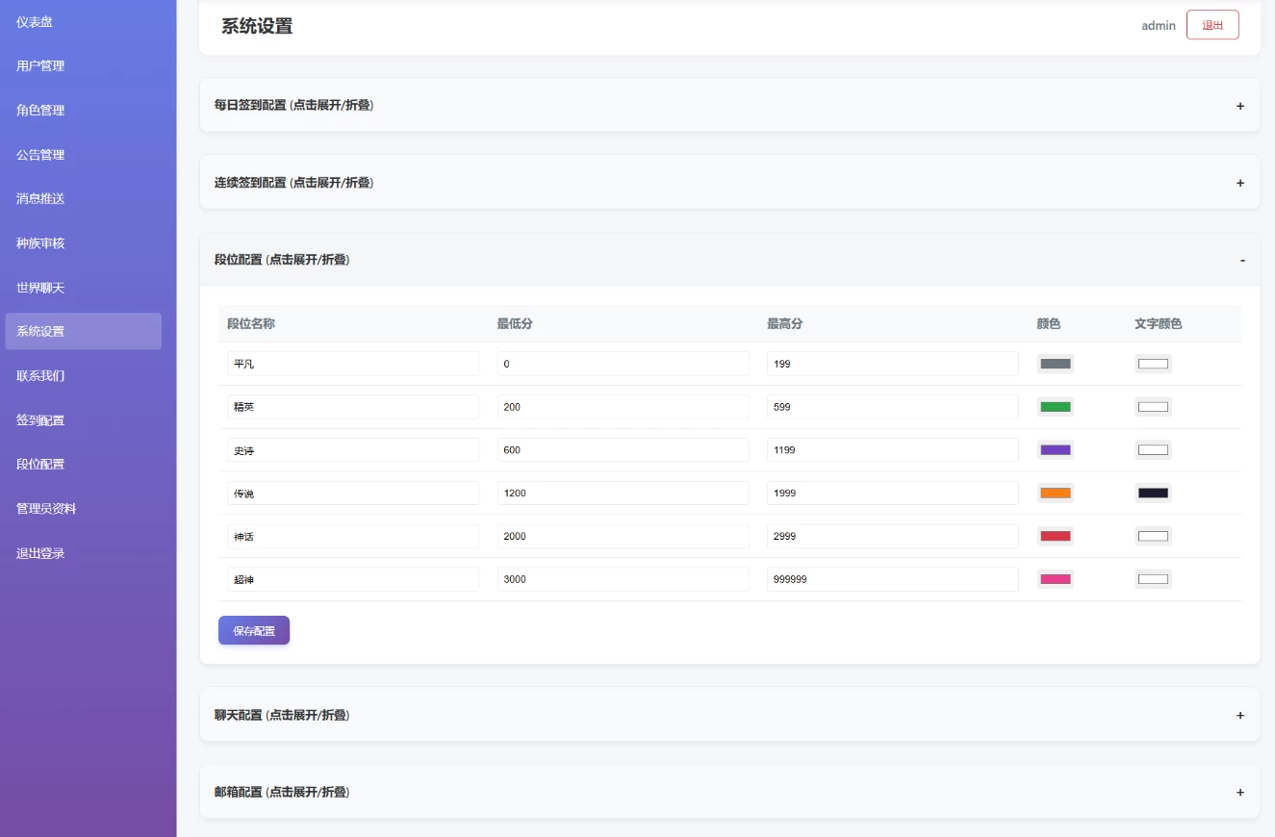Open the 用户管理 sidebar item
The width and height of the screenshot is (1275, 837).
tap(38, 65)
